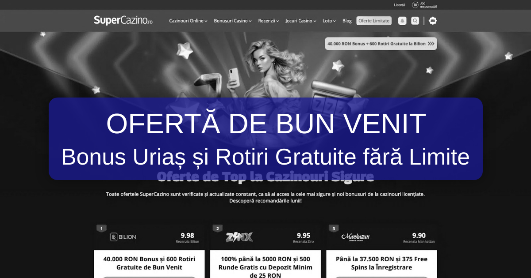
Task: Click the rank 3 badge on Manhattan card
Action: click(x=334, y=229)
